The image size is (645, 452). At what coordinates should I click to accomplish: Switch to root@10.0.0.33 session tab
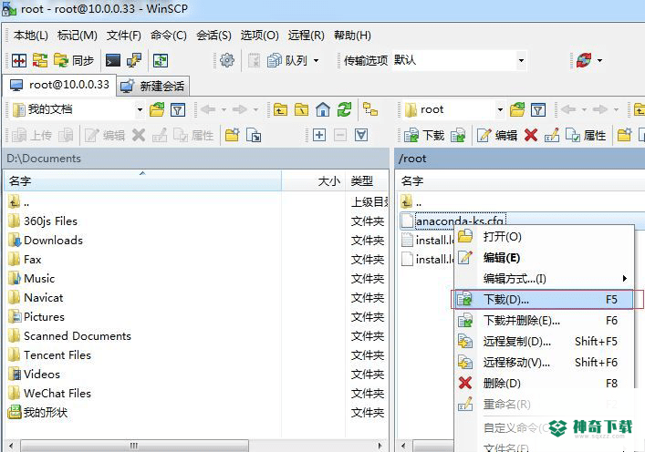[59, 85]
